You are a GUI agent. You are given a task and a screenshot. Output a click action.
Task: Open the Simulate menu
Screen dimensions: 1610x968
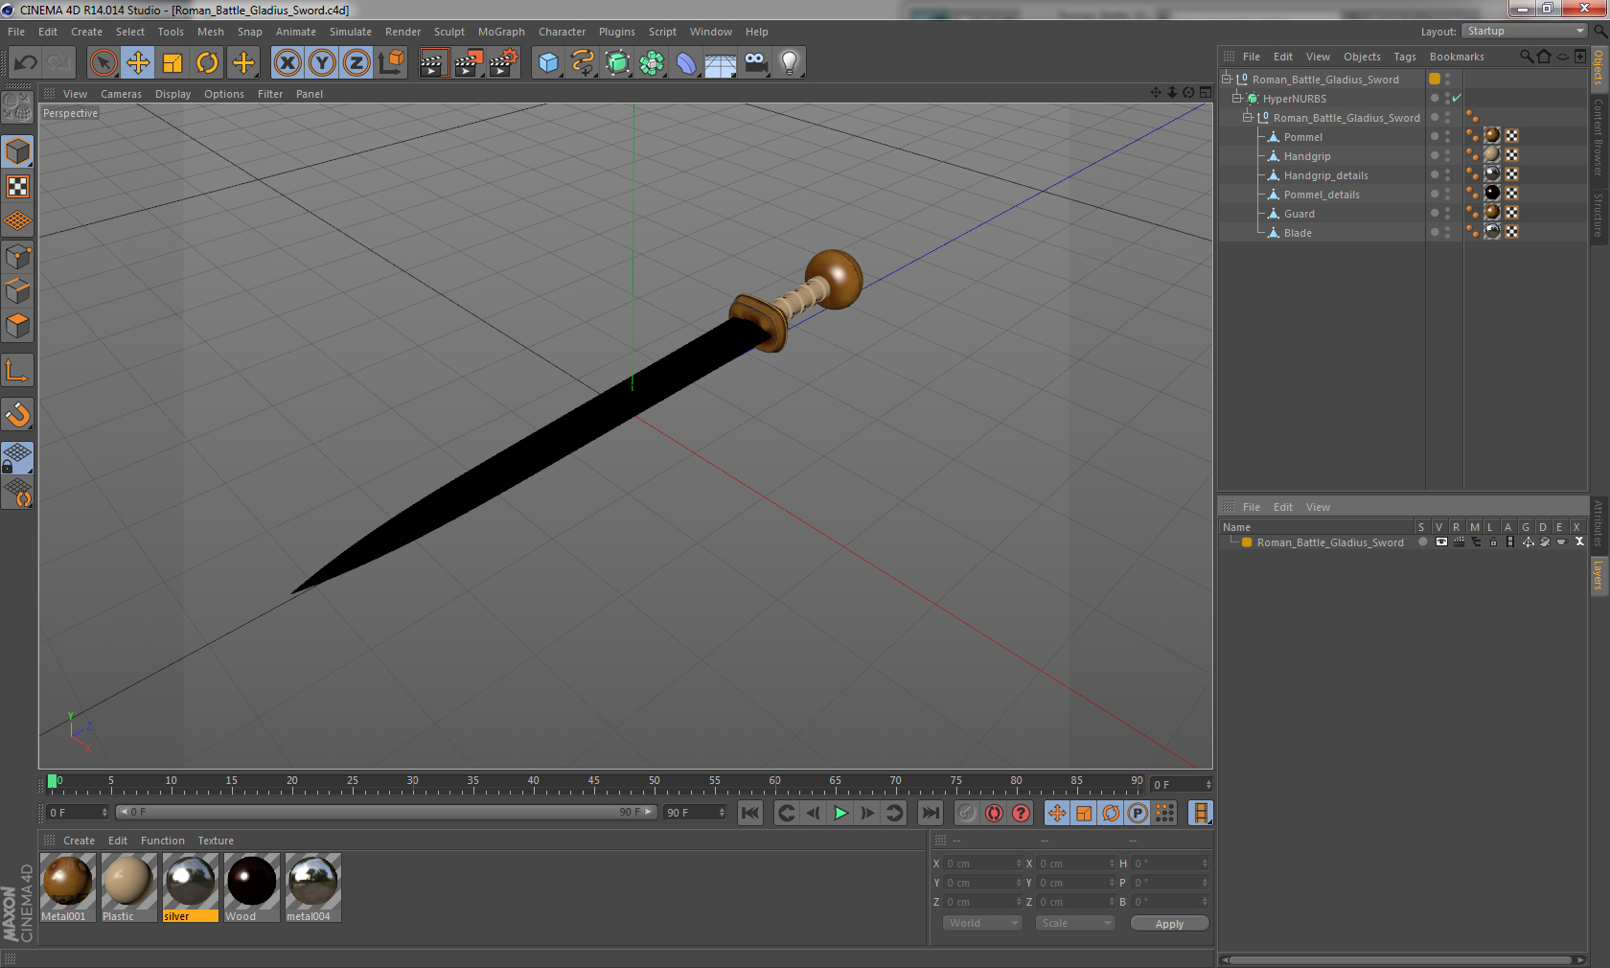click(350, 32)
